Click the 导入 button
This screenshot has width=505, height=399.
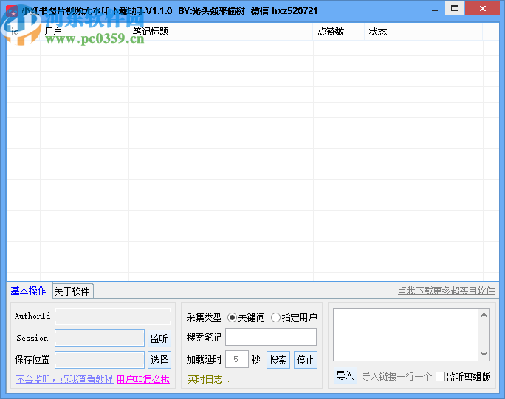(345, 375)
